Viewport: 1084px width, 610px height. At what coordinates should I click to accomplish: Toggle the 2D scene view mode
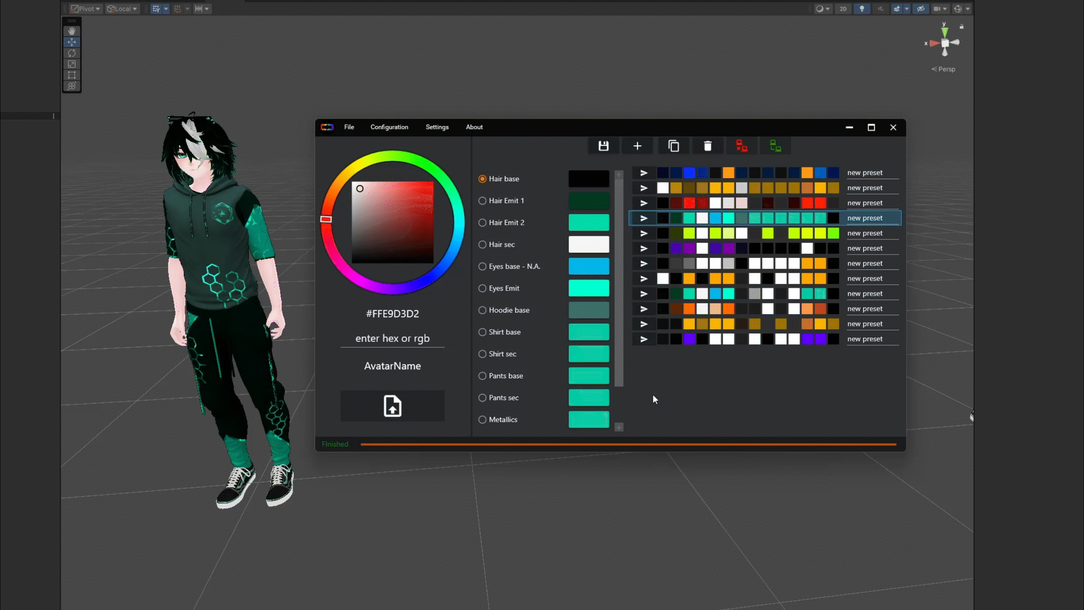[843, 8]
